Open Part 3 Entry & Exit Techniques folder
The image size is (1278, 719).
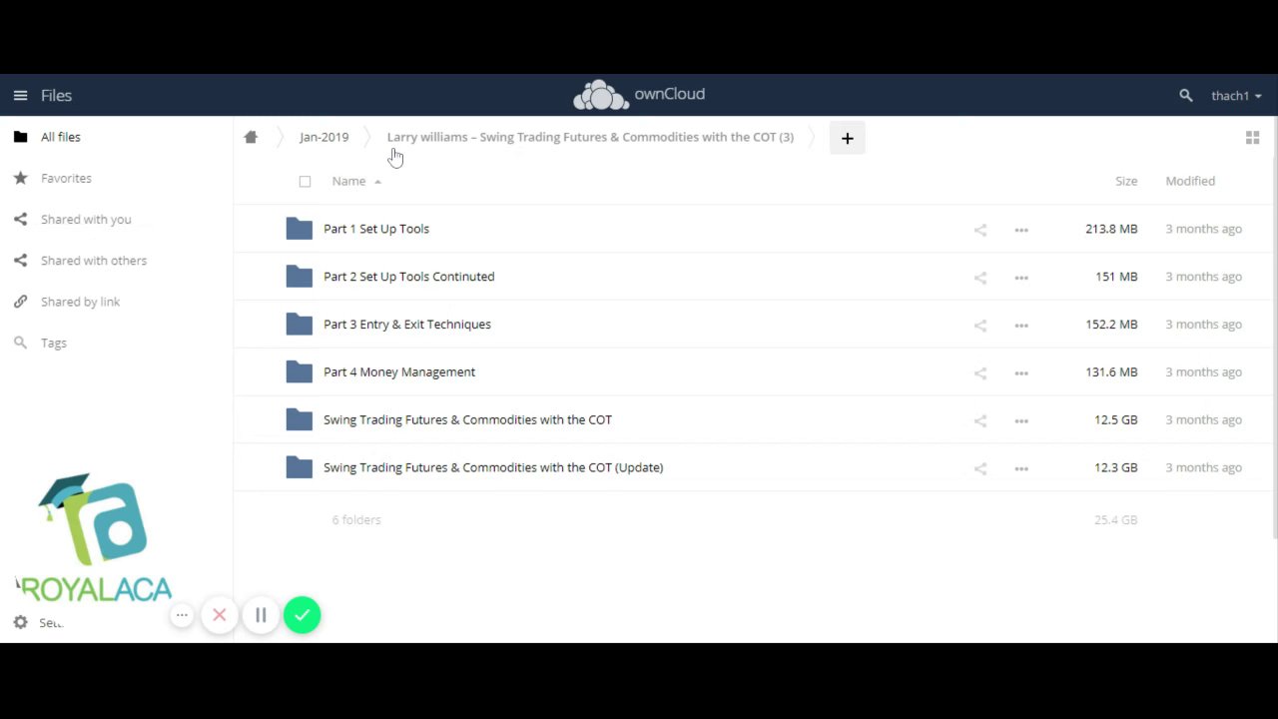[407, 325]
